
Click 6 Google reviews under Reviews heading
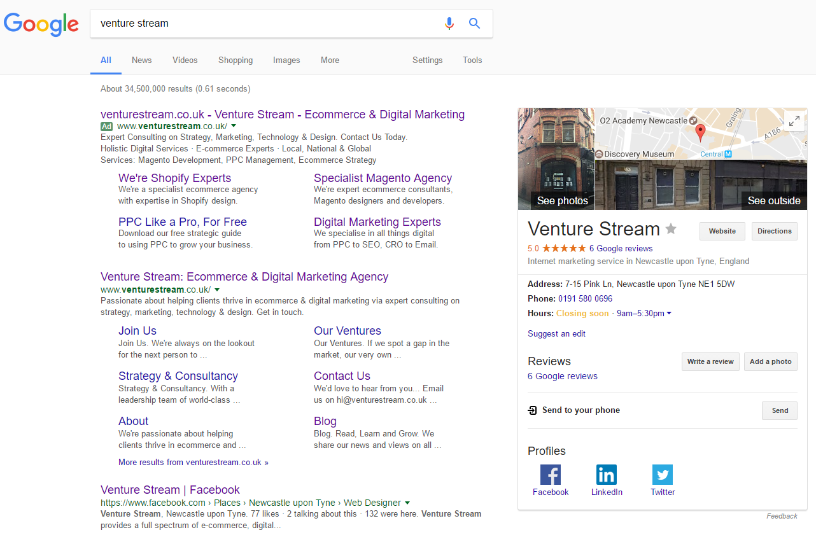pyautogui.click(x=563, y=376)
